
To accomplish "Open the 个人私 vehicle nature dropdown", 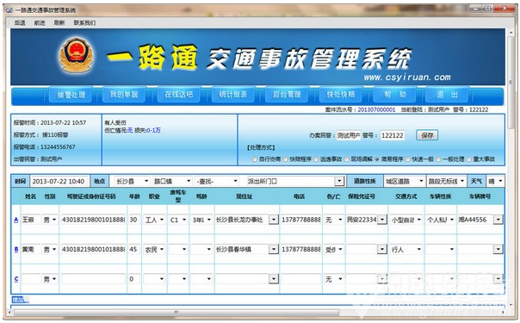I will pos(440,220).
